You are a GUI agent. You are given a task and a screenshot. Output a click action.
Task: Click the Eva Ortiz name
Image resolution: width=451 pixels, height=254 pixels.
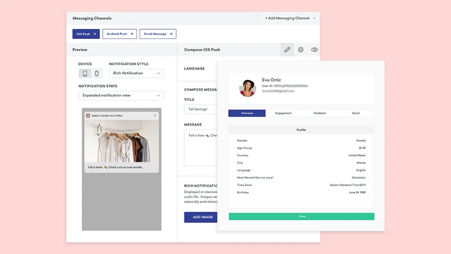[x=271, y=80]
